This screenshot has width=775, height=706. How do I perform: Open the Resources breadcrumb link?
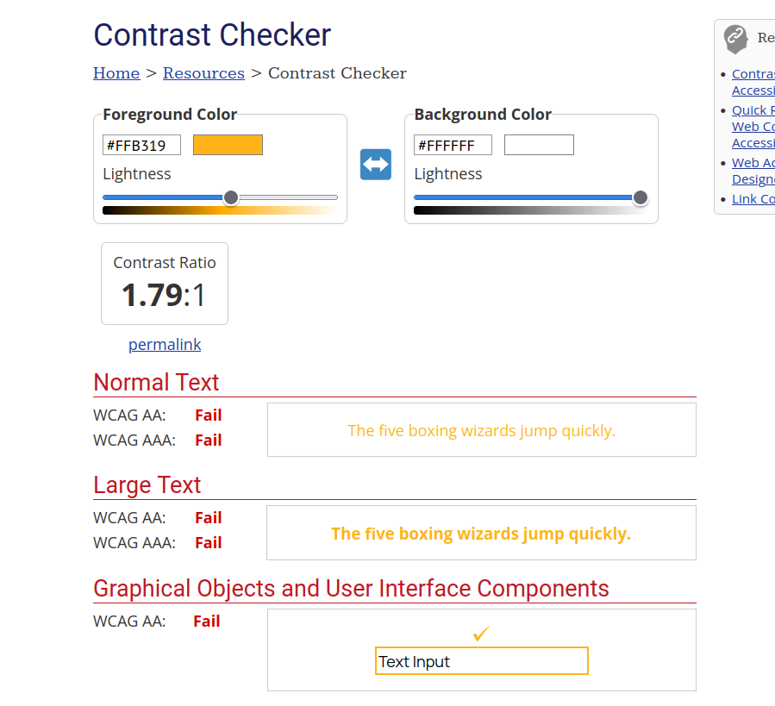point(203,73)
